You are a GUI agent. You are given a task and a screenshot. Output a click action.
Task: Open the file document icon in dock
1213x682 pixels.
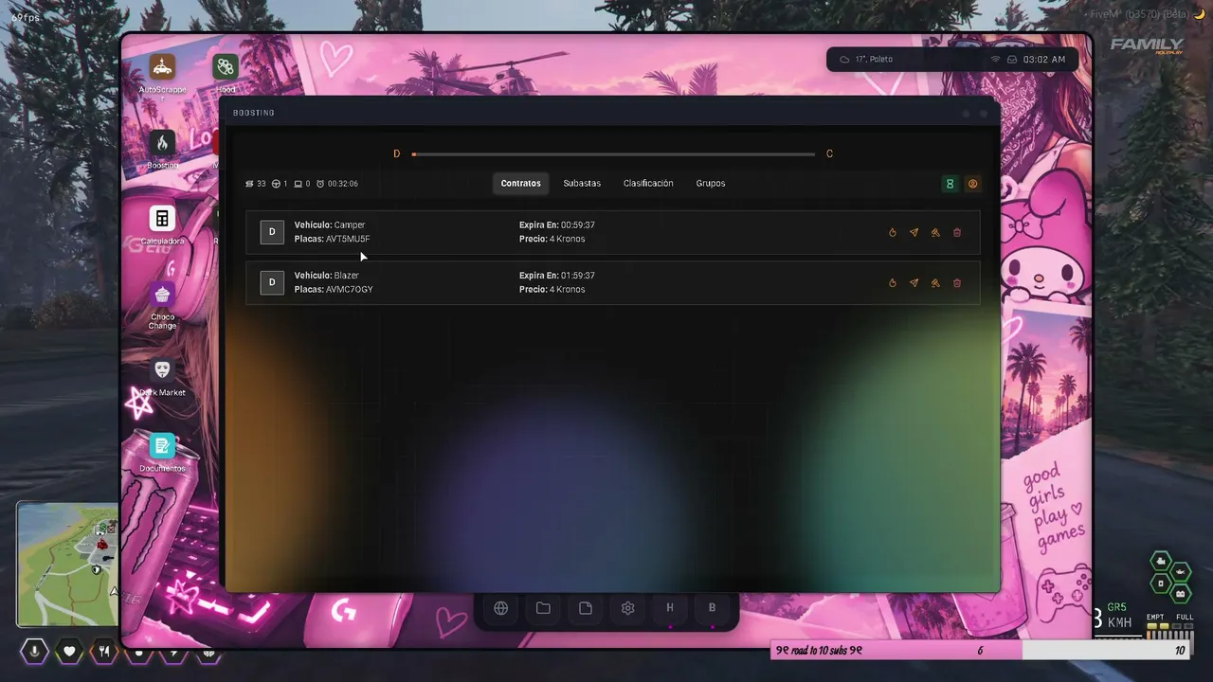(586, 608)
